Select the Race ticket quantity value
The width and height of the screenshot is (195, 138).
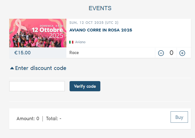(171, 53)
